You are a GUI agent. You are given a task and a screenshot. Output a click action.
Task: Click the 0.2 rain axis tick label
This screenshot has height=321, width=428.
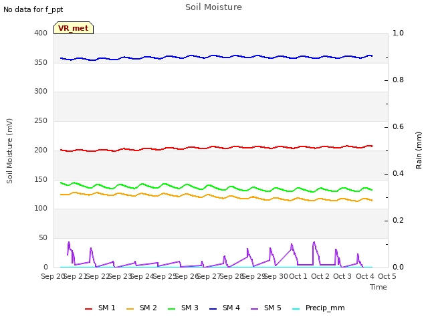point(398,220)
